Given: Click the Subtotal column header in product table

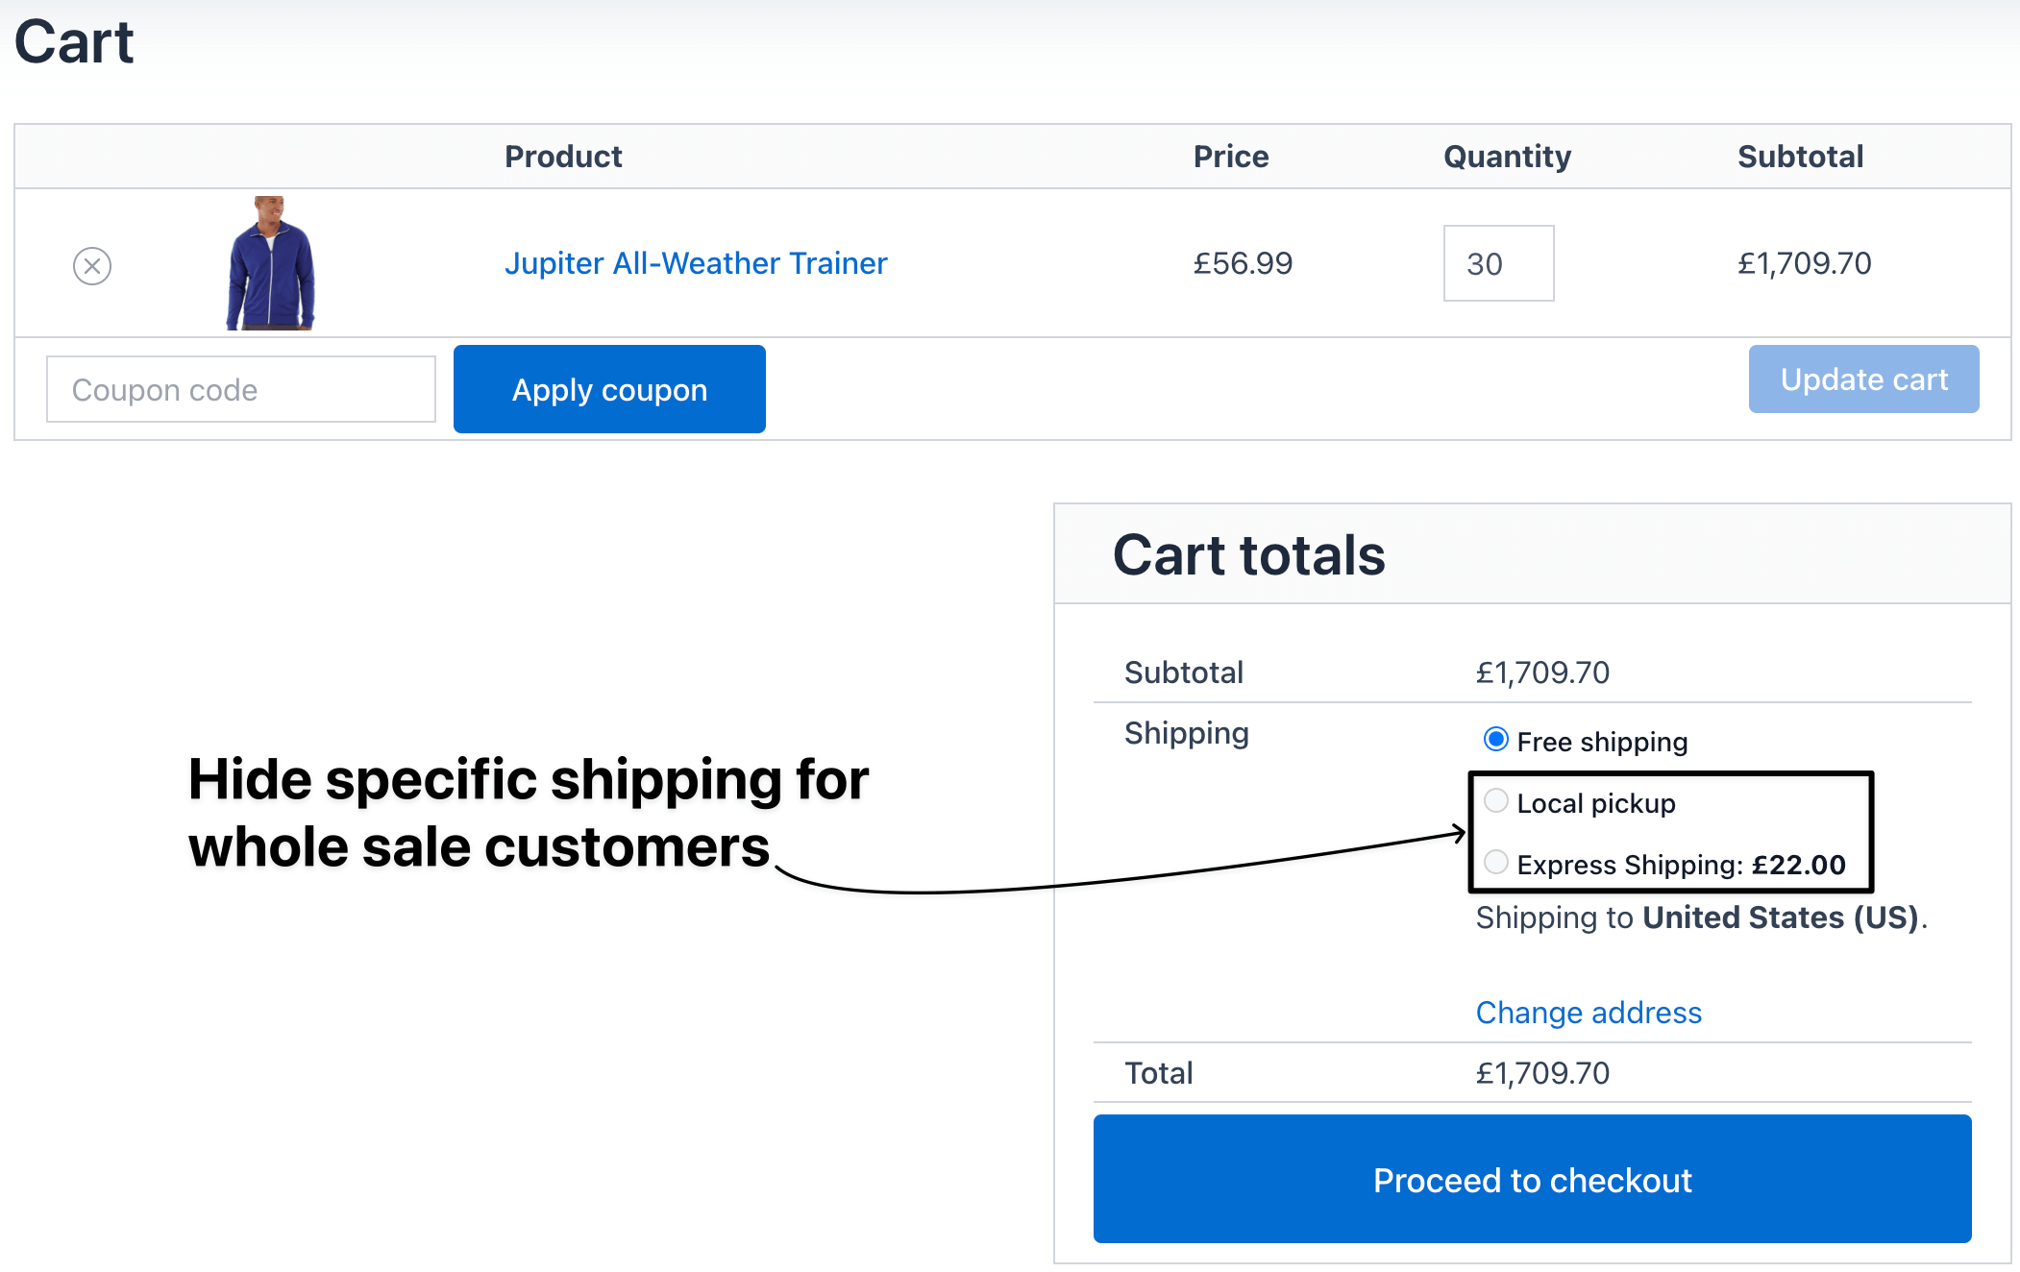Looking at the screenshot, I should click(1800, 157).
